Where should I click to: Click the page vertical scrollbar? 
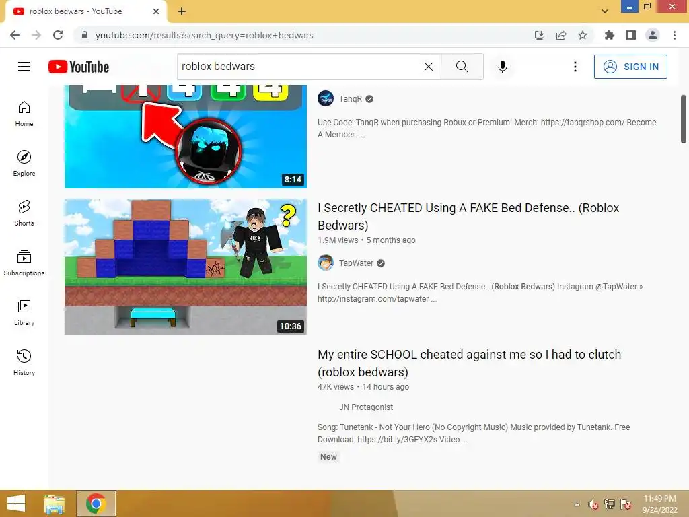point(684,118)
